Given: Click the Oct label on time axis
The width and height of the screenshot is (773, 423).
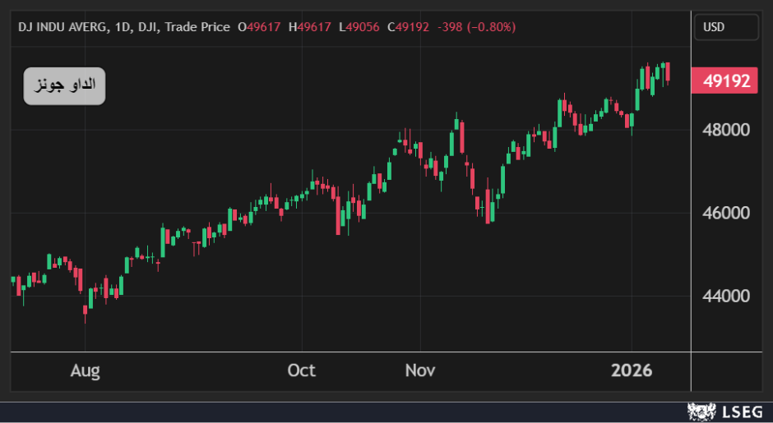Looking at the screenshot, I should pyautogui.click(x=302, y=370).
